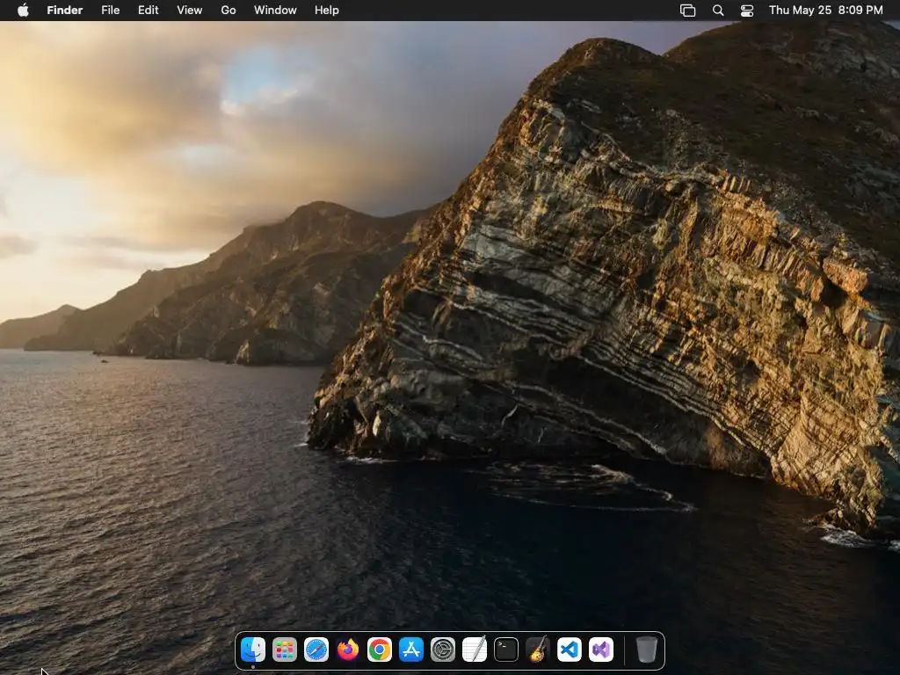Expand the Go menu
The image size is (900, 675).
229,11
